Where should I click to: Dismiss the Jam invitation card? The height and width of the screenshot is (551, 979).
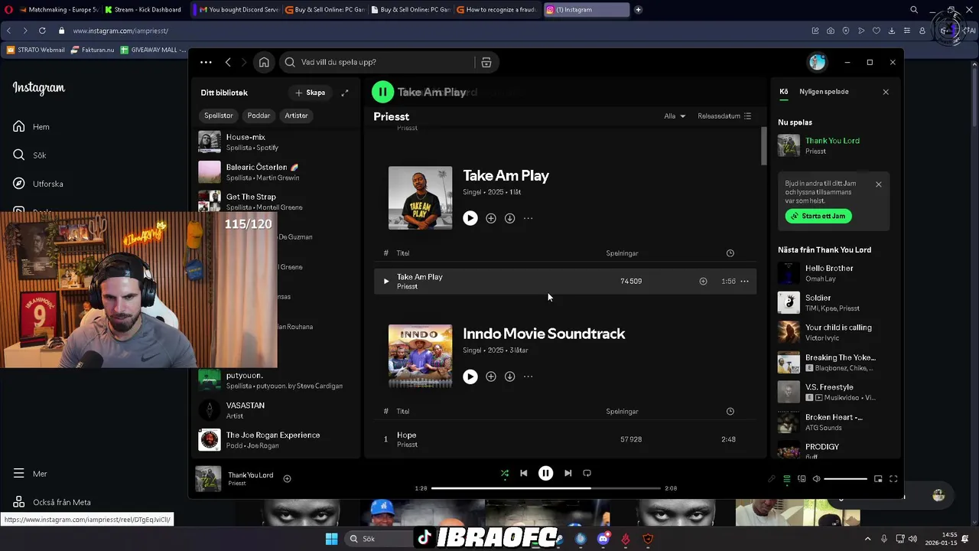[x=878, y=184]
